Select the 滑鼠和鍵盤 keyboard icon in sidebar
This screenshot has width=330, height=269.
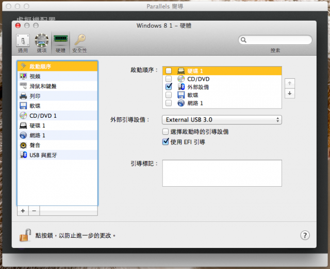click(x=23, y=86)
